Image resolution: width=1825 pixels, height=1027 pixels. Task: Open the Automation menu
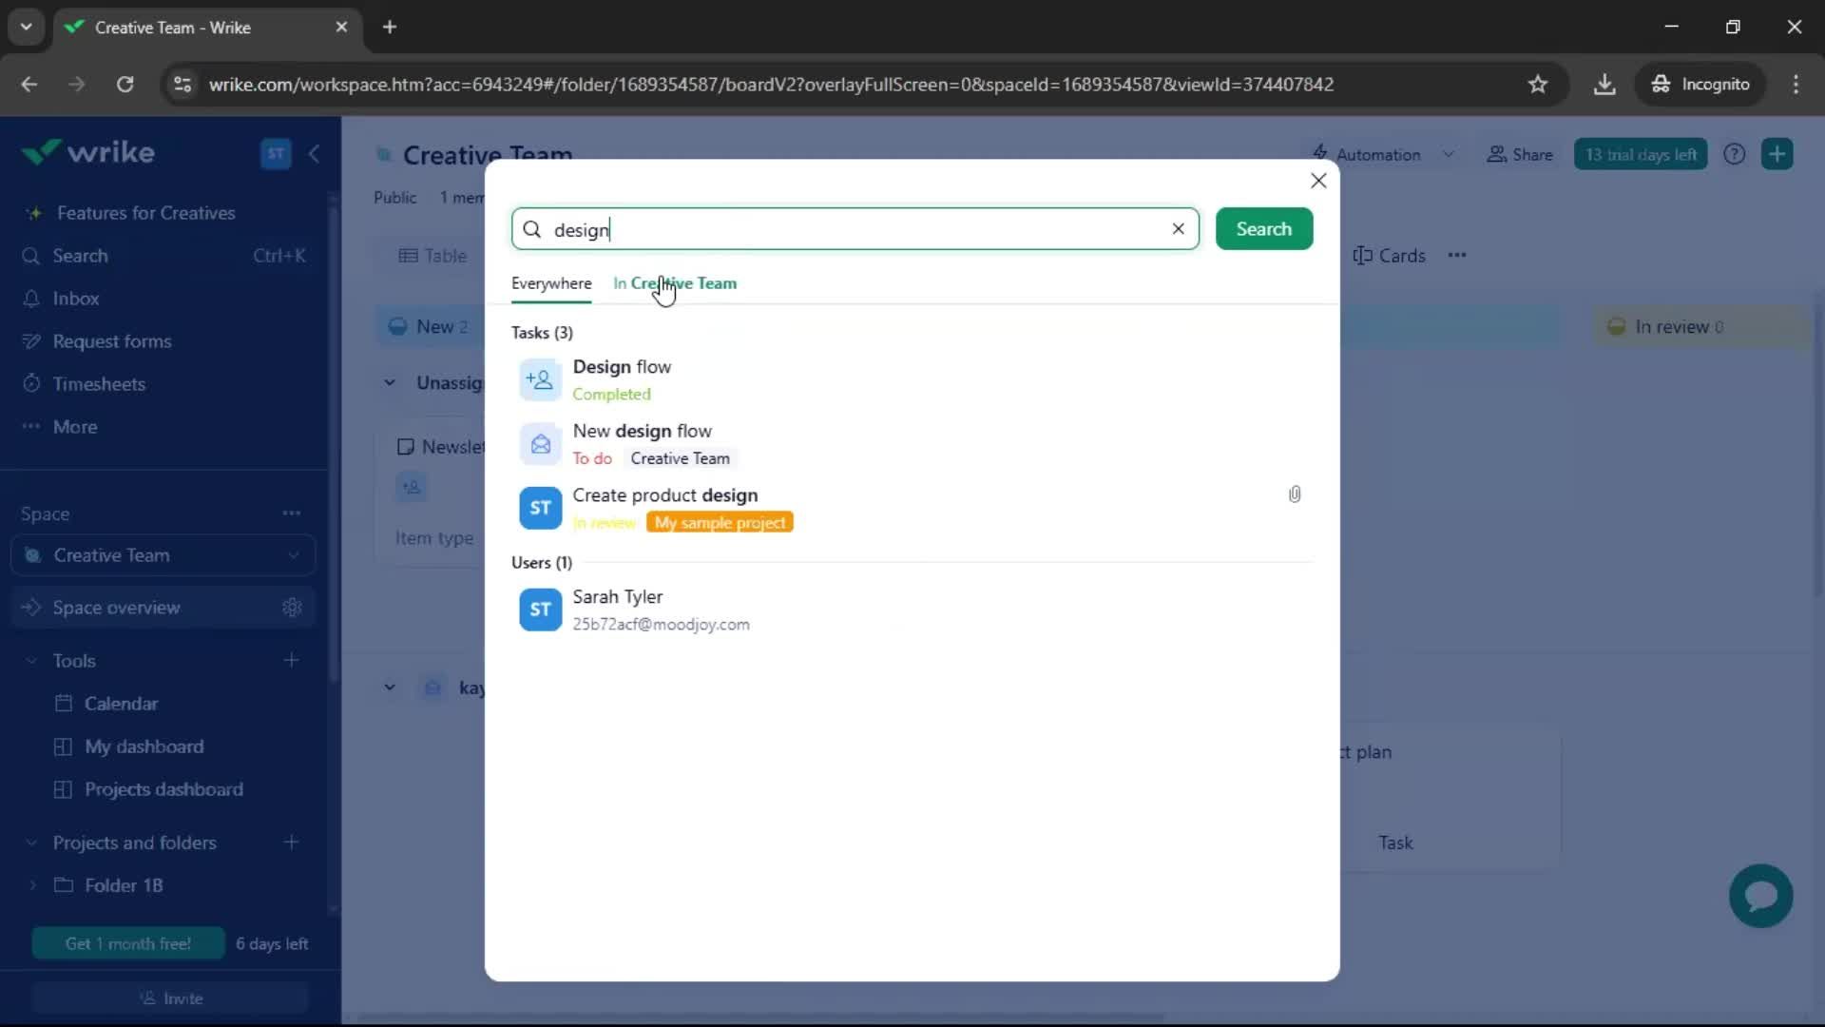1367,154
